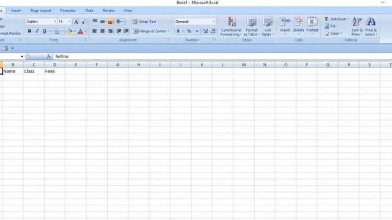Click Format Painter button
392x220 pixels.
10,34
